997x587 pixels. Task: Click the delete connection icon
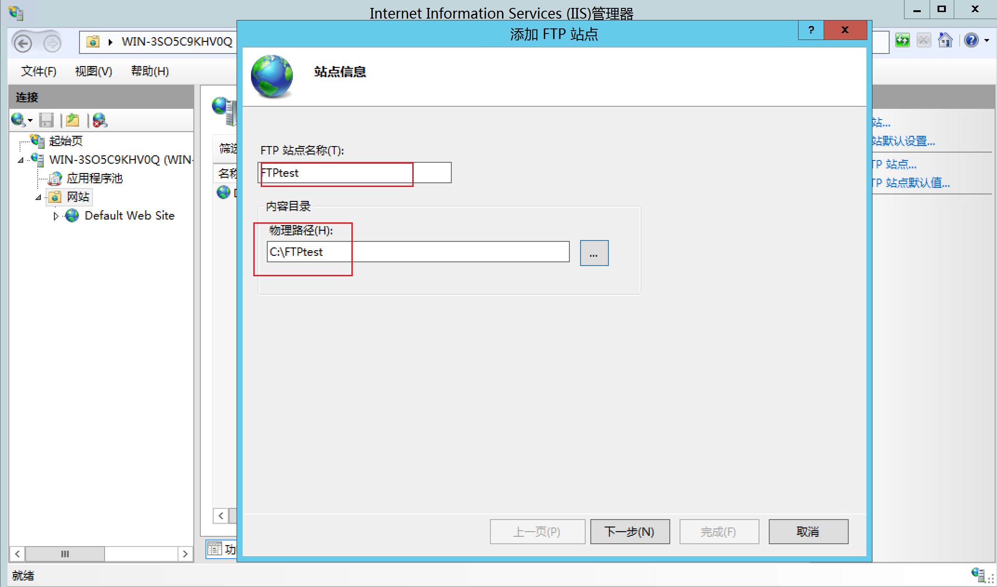(99, 120)
